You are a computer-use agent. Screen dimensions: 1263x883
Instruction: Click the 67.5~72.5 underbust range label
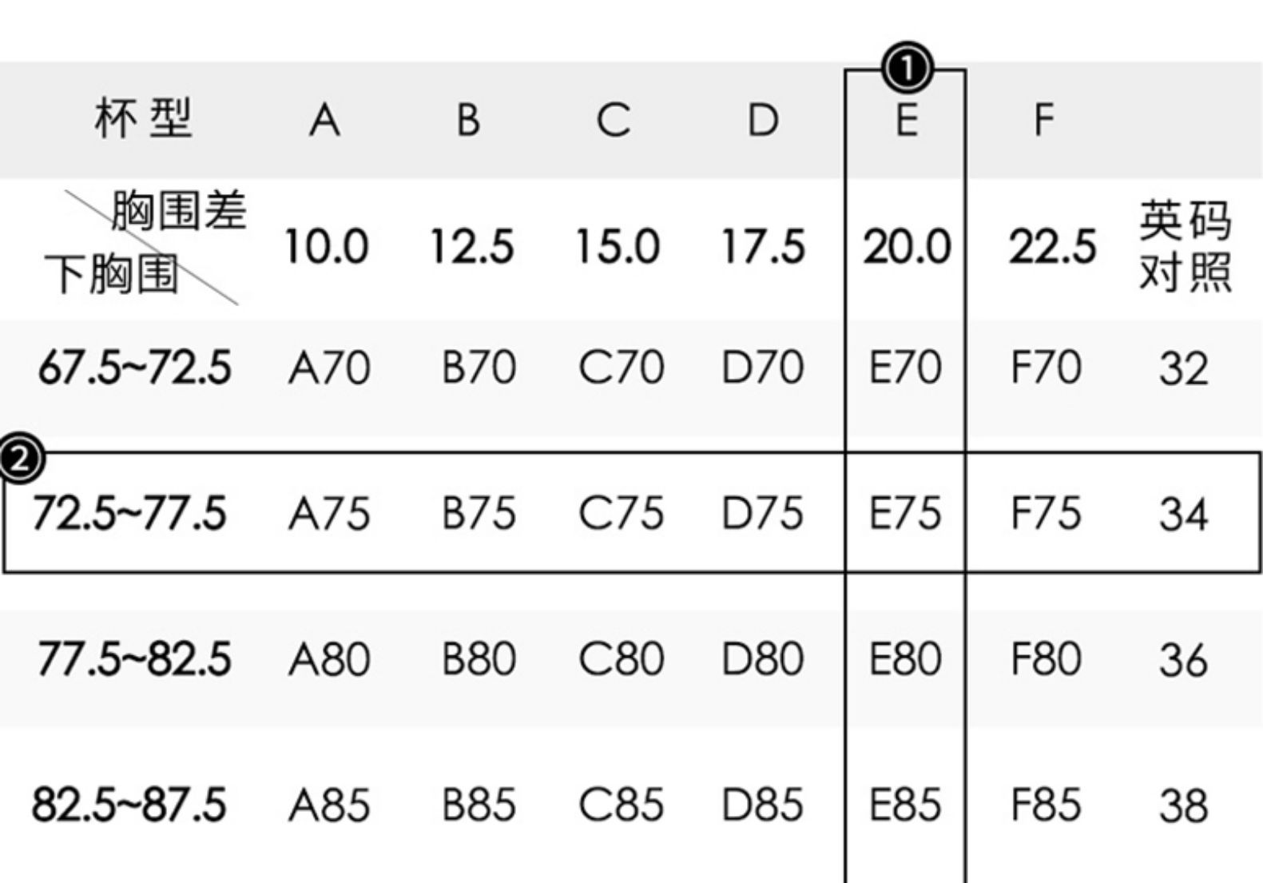(x=134, y=368)
